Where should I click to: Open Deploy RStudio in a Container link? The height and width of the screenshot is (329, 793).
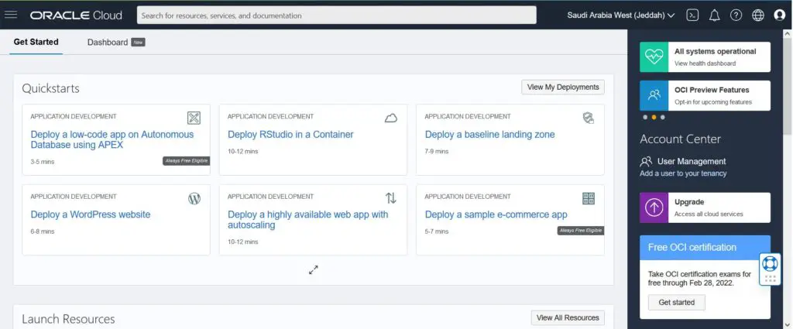click(x=290, y=135)
